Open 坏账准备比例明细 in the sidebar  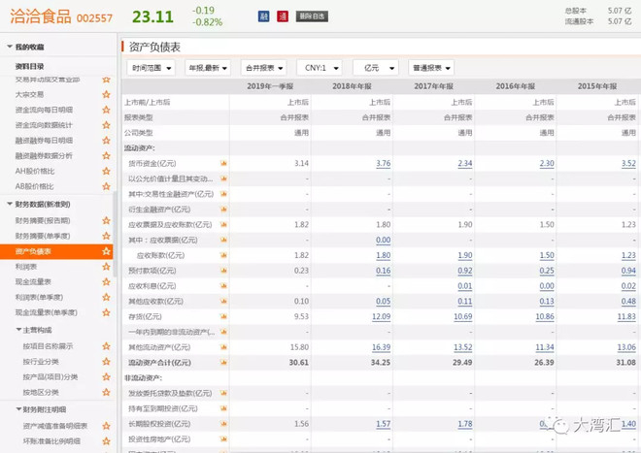click(x=51, y=440)
